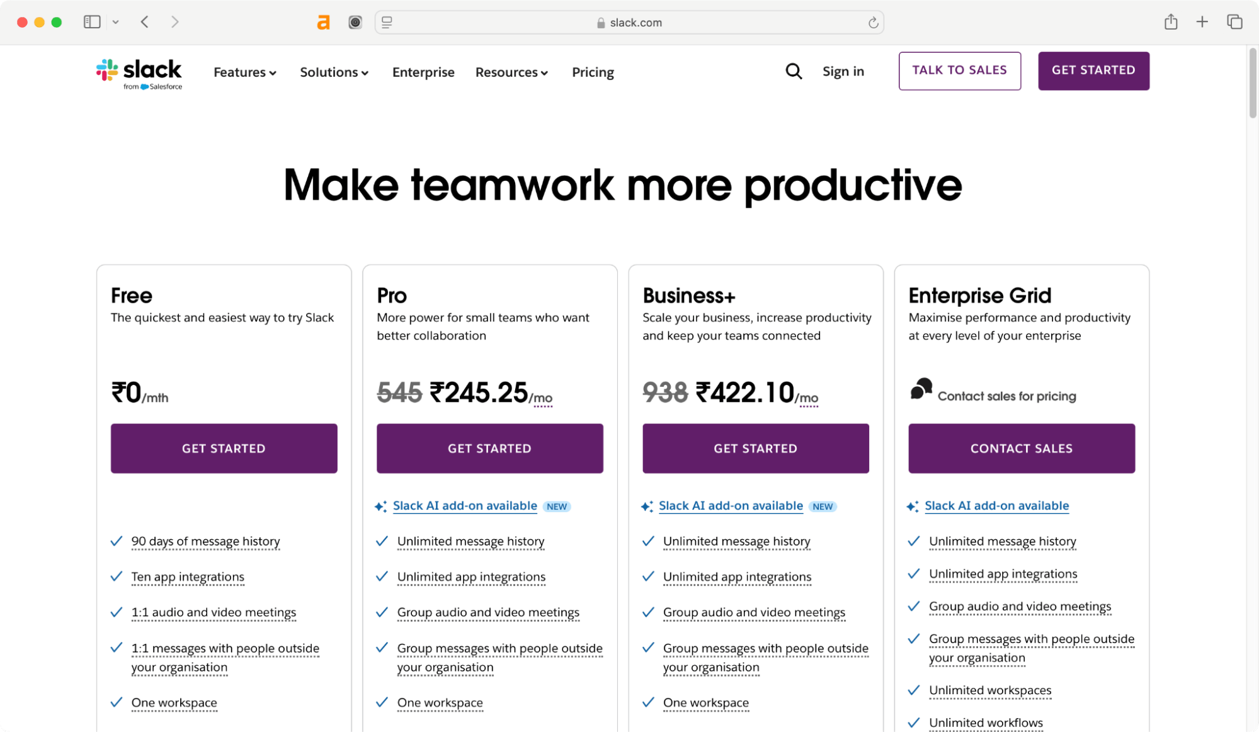Open the page reader icon in address bar
Image resolution: width=1259 pixels, height=732 pixels.
[x=387, y=22]
